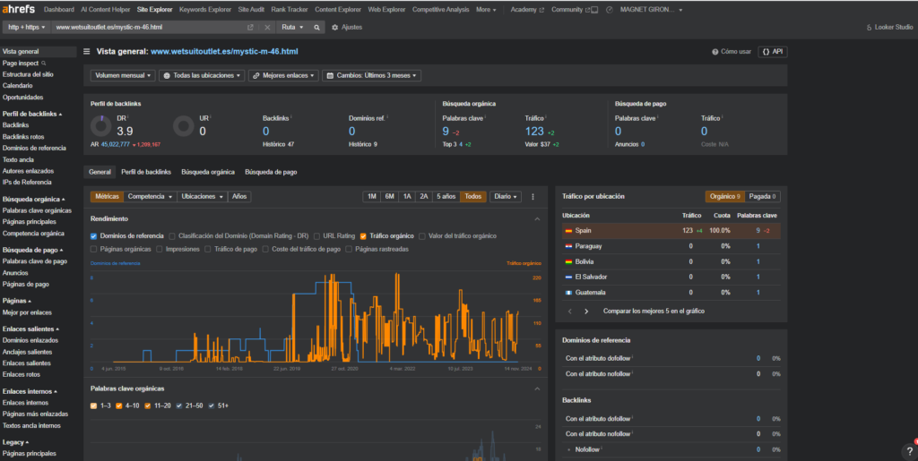Open Keywords Explorer in top menu

point(204,10)
